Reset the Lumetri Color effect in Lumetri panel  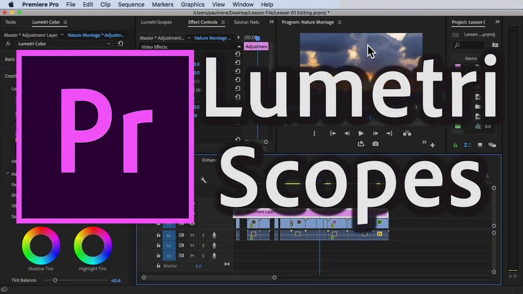(120, 44)
